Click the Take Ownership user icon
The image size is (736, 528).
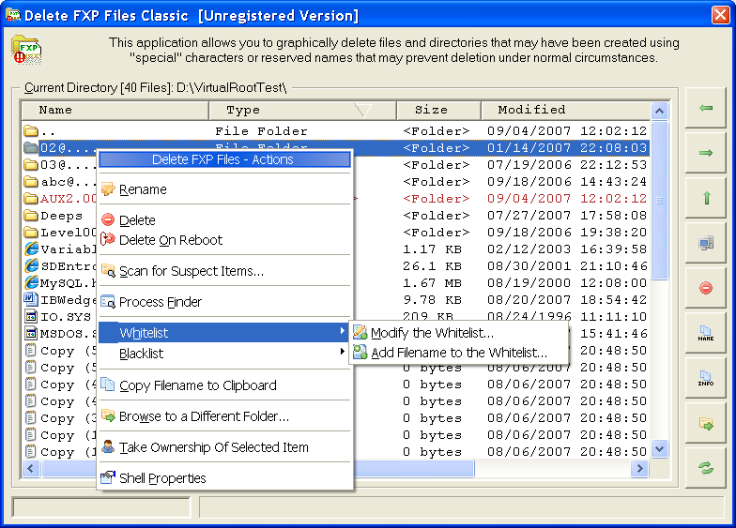(x=108, y=446)
